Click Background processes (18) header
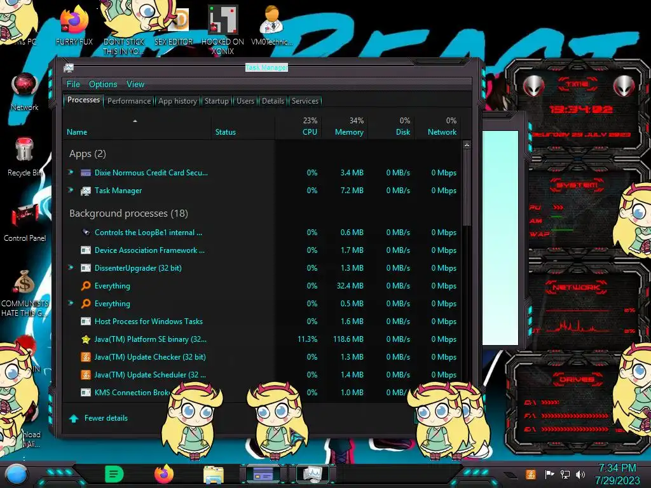651x488 pixels. click(128, 213)
